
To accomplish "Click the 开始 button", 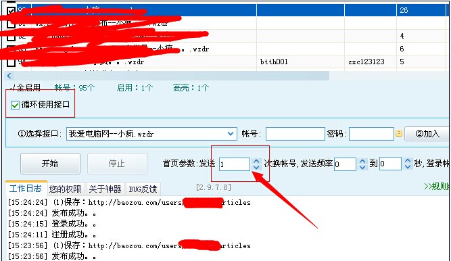I will (x=50, y=164).
